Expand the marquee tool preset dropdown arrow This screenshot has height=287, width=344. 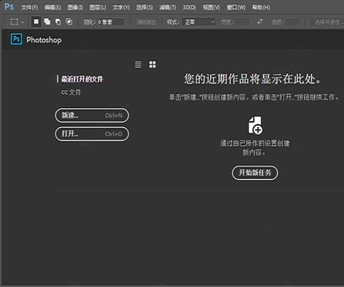(x=23, y=22)
